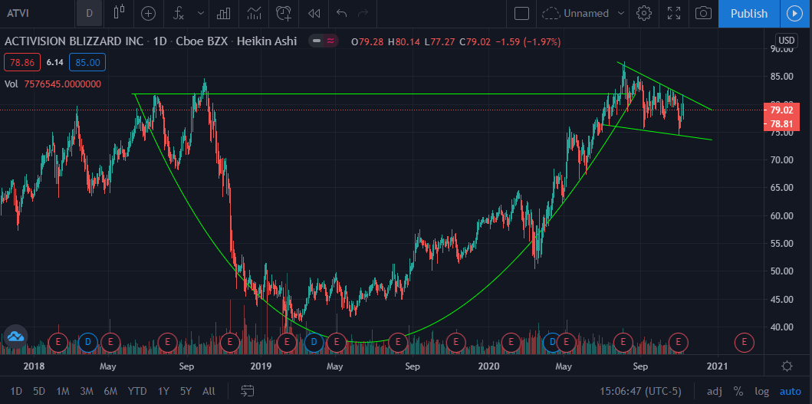Screen dimensions: 812x404
Task: Show All data range
Action: tap(209, 391)
